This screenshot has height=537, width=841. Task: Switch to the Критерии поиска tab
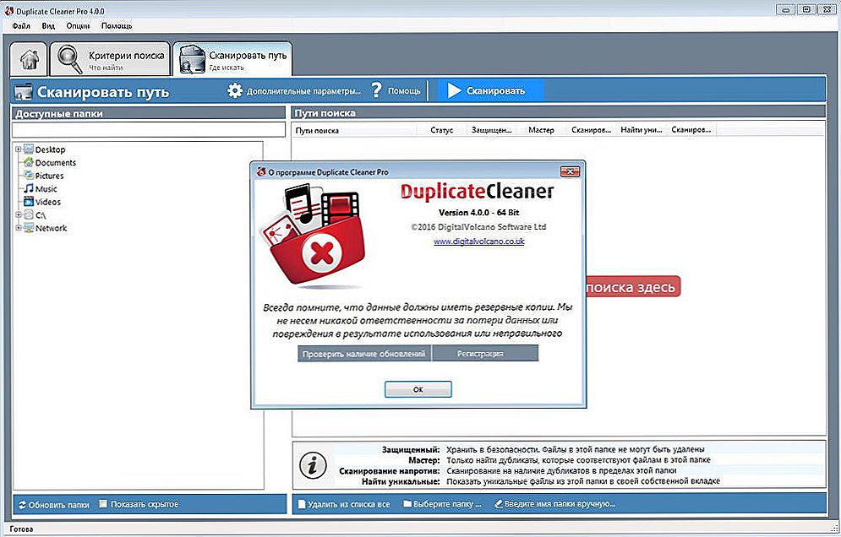[110, 59]
